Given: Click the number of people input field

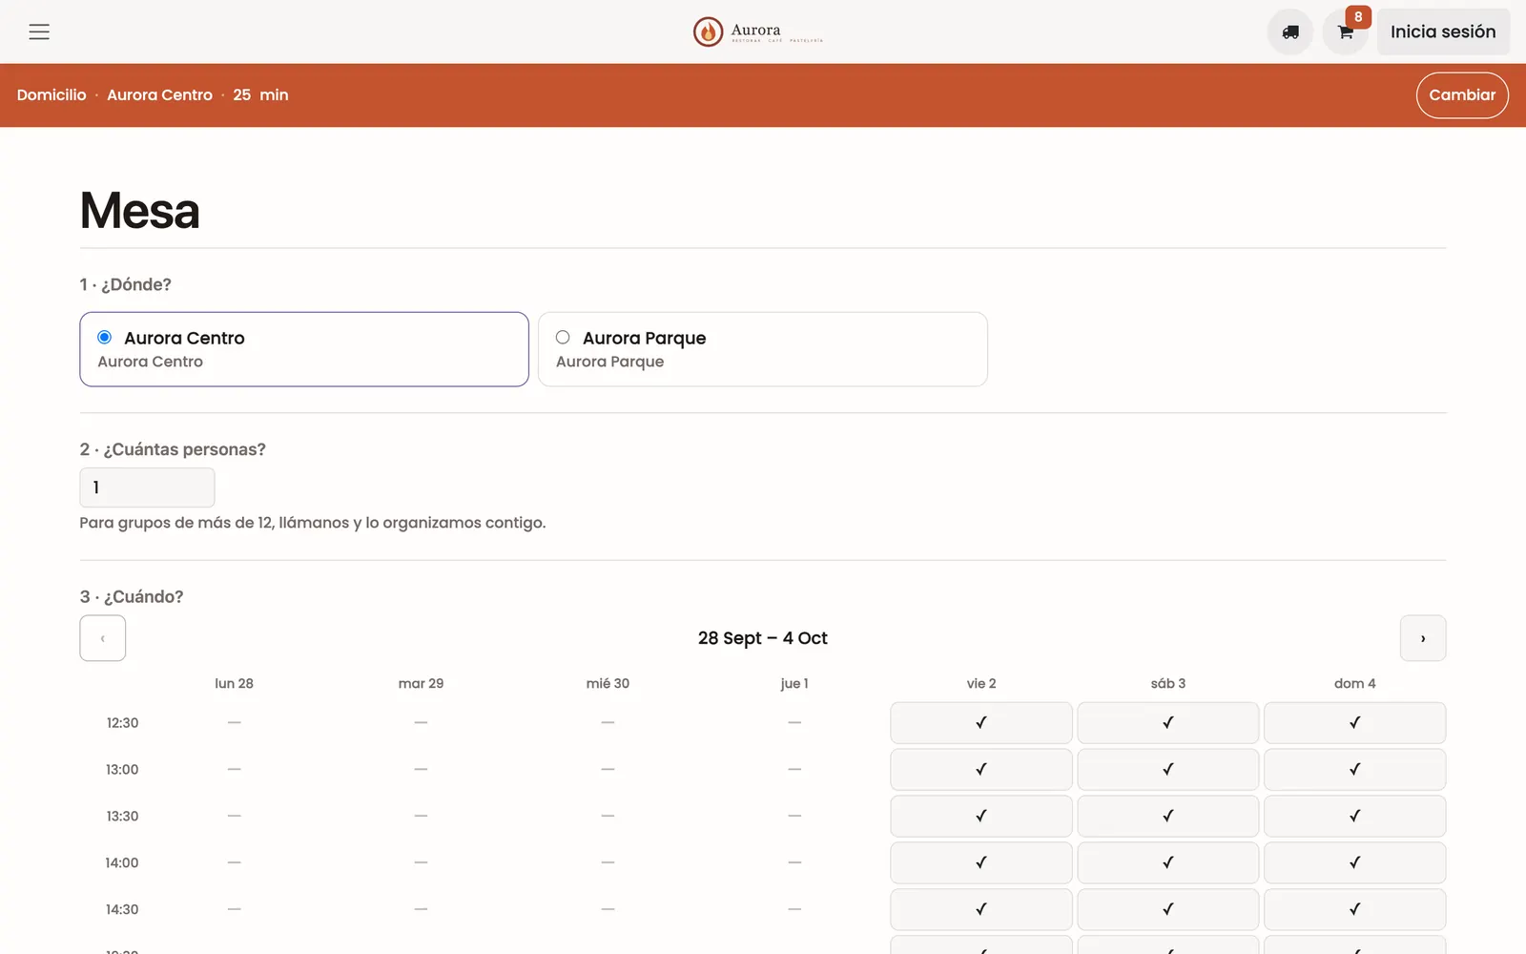Looking at the screenshot, I should pos(147,487).
